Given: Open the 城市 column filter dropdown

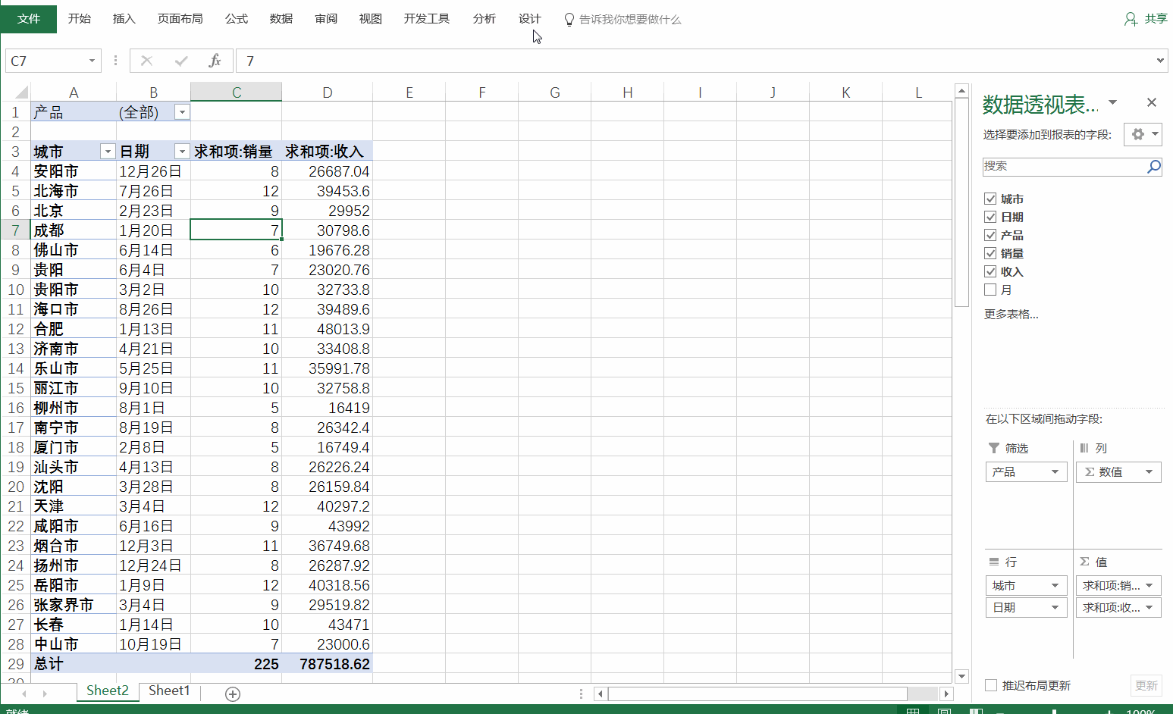Looking at the screenshot, I should pyautogui.click(x=108, y=152).
